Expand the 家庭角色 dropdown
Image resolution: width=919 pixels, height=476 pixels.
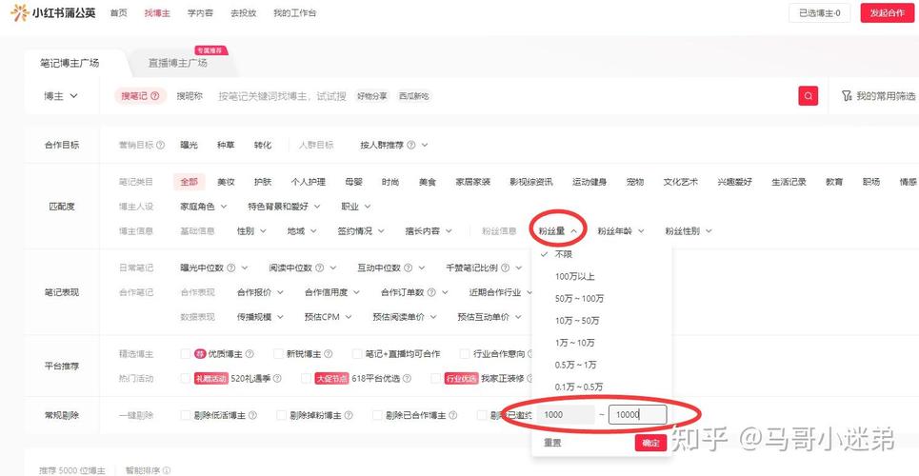(x=204, y=207)
